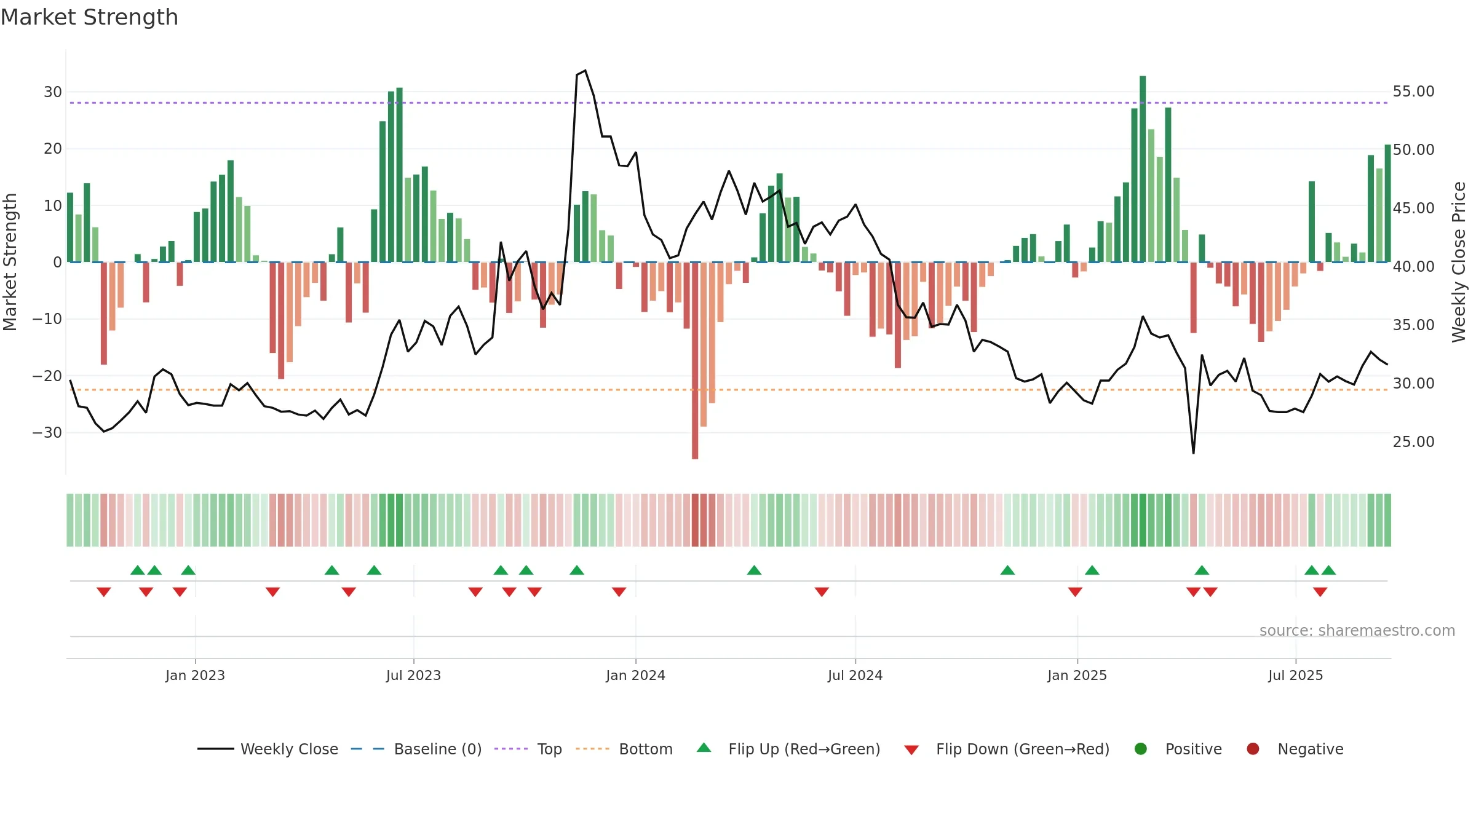Click the orange dotted Bottom threshold line
Viewport: 1476px width, 830px height.
729,390
